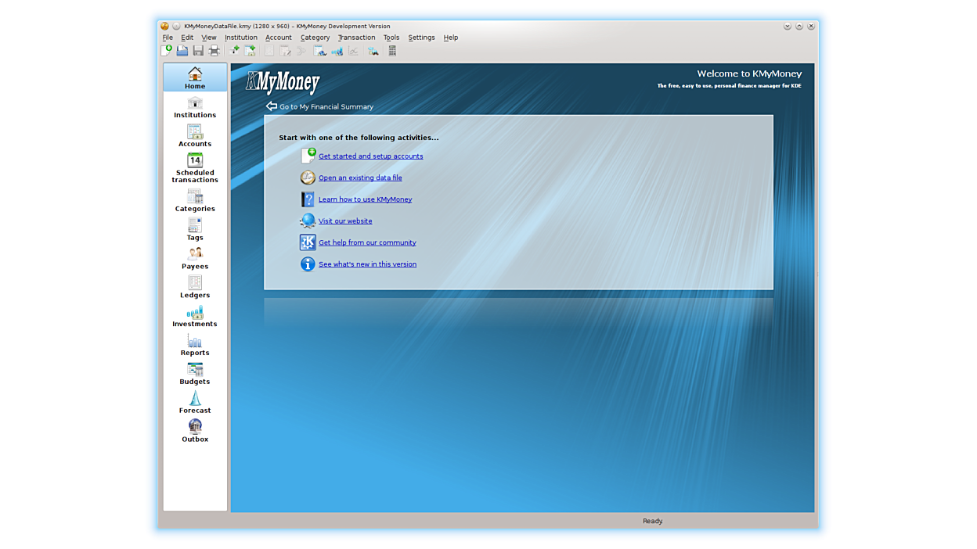The height and width of the screenshot is (549, 977).
Task: Open the Settings menu
Action: click(421, 38)
